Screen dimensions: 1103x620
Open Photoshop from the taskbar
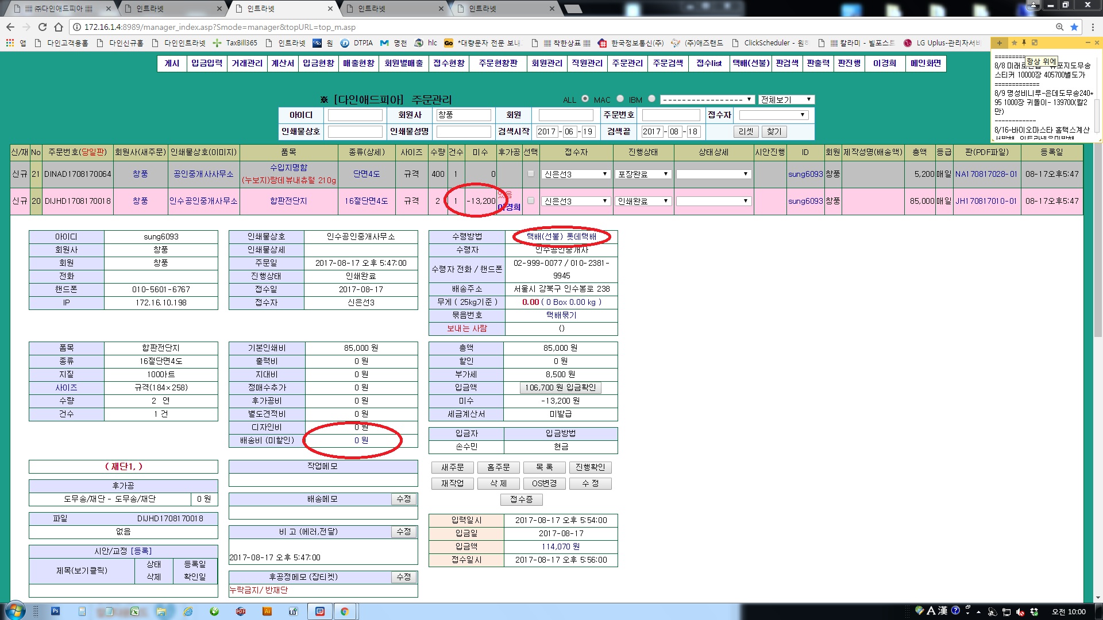(56, 611)
